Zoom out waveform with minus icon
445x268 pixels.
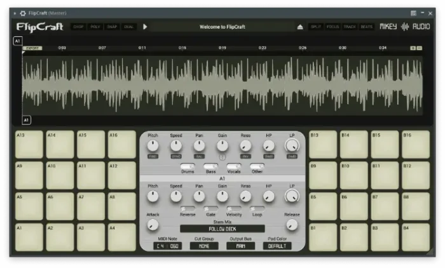(x=419, y=48)
